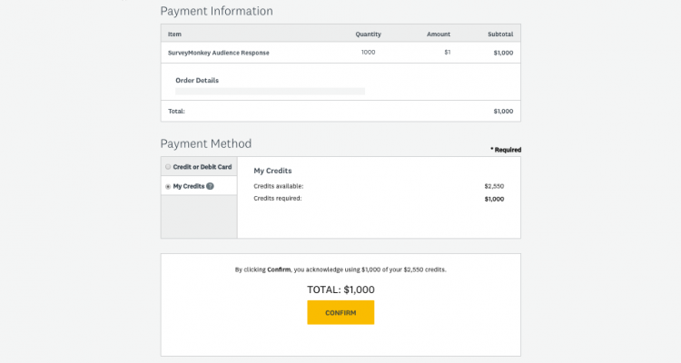
Task: Click the Subtotal column header
Action: tap(499, 34)
